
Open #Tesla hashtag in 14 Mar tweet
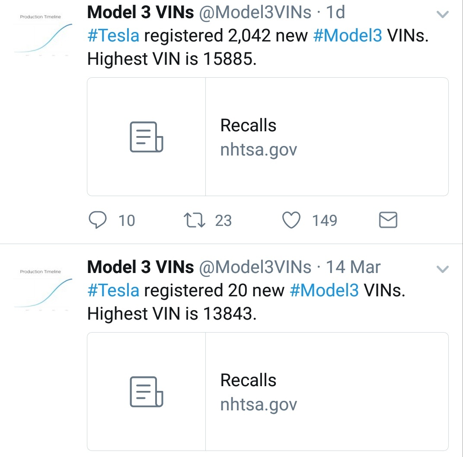(x=113, y=291)
